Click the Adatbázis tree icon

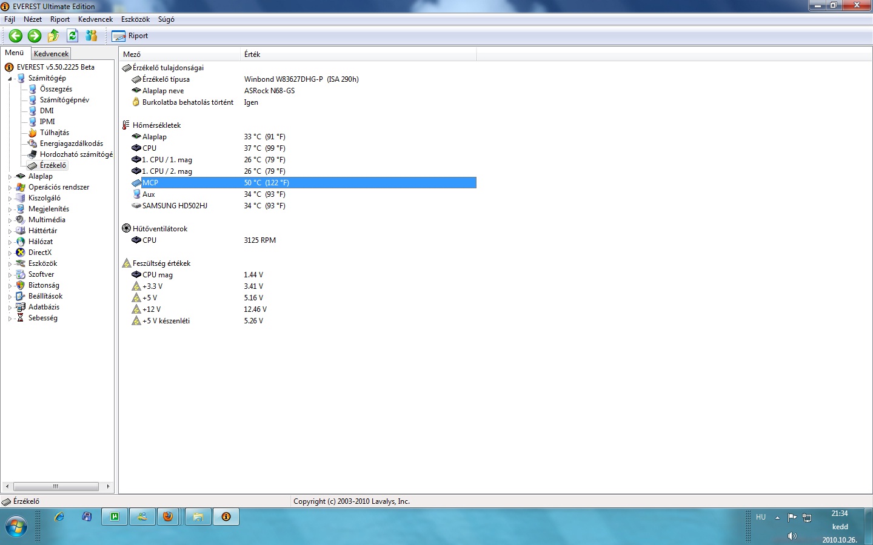click(21, 307)
